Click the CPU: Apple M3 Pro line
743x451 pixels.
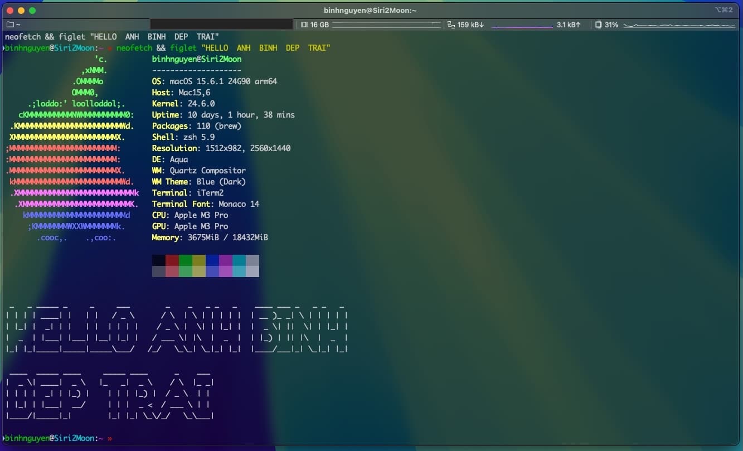[190, 215]
